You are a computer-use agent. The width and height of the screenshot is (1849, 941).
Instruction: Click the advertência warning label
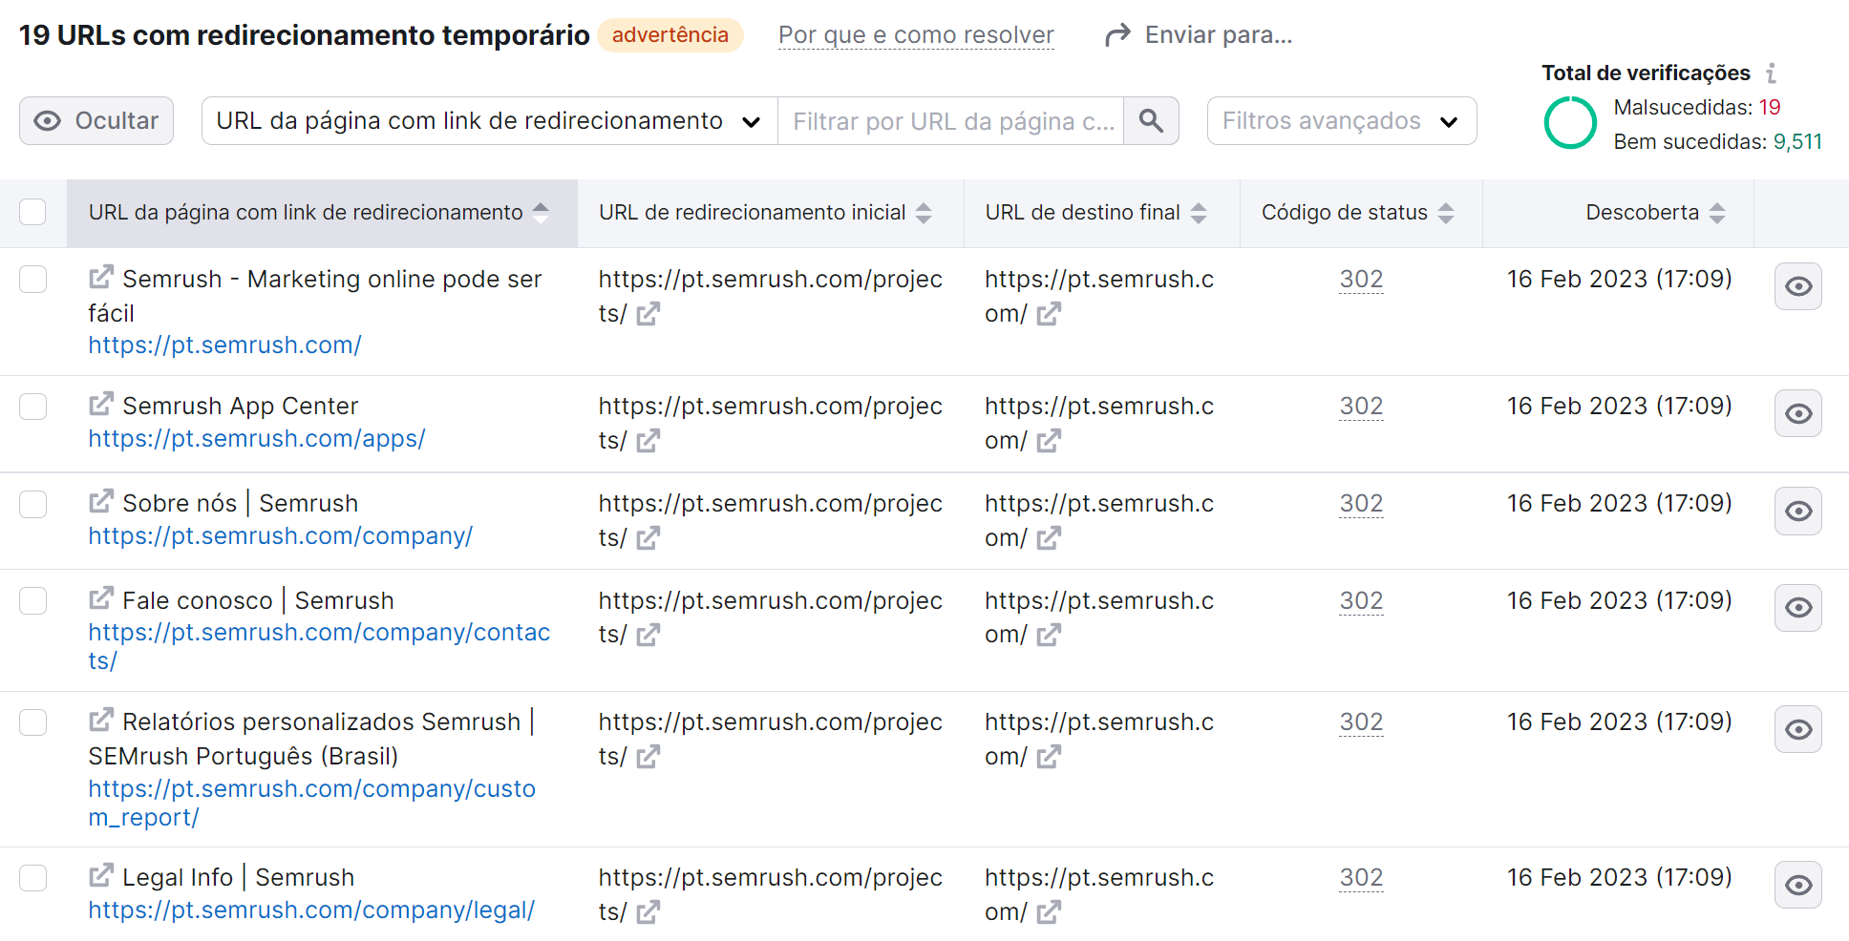pos(670,34)
